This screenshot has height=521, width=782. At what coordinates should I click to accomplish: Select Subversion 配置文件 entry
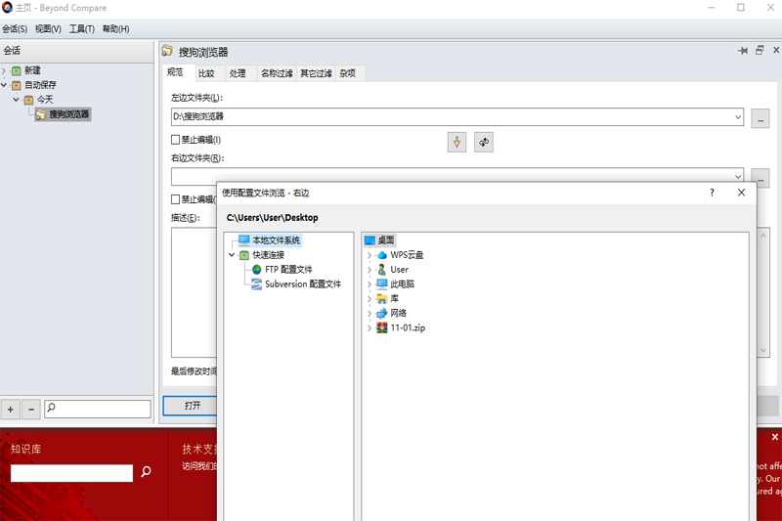[302, 284]
